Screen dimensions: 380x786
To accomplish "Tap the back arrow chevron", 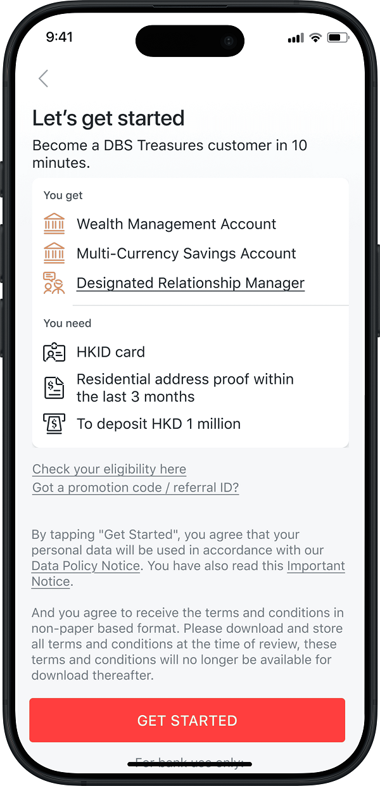I will [43, 79].
